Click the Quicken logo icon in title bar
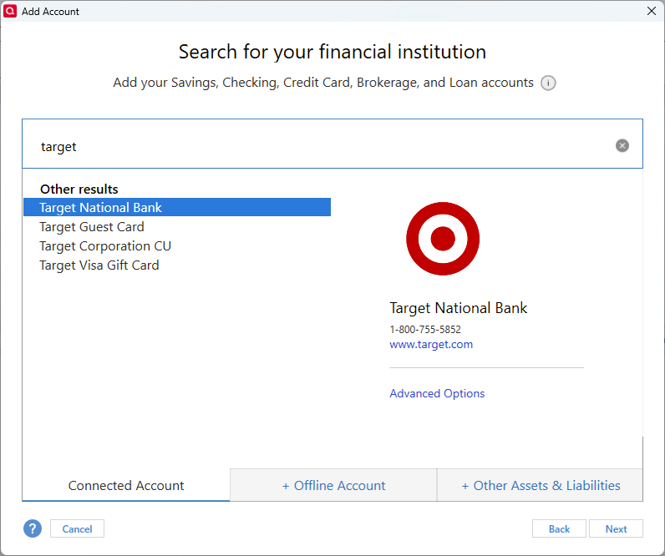665x556 pixels. click(x=10, y=11)
